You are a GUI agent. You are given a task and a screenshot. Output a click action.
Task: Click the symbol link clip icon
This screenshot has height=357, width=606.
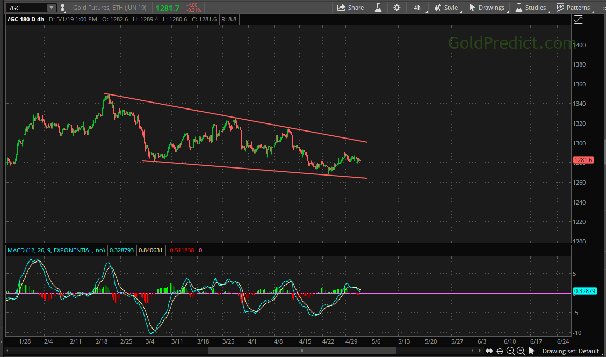pos(63,8)
